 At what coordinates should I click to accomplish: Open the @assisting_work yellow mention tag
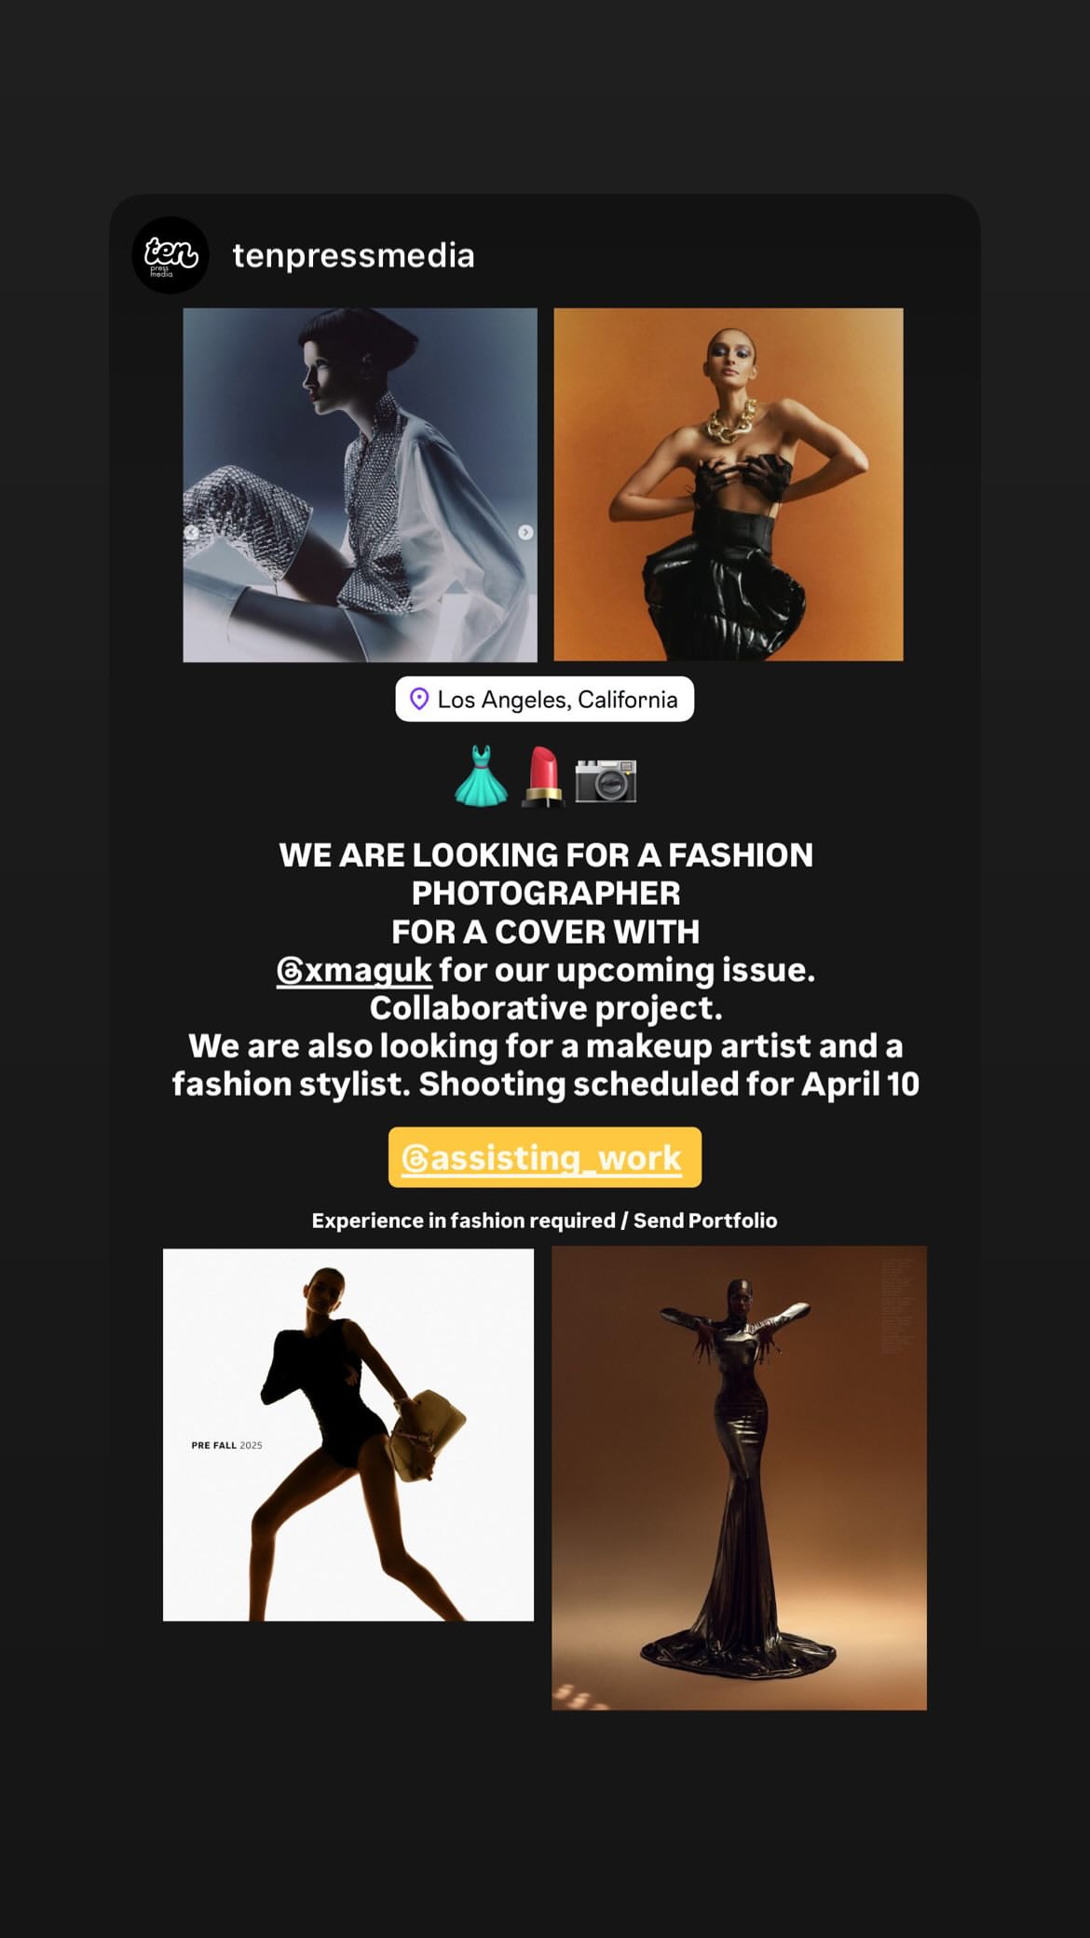click(545, 1157)
